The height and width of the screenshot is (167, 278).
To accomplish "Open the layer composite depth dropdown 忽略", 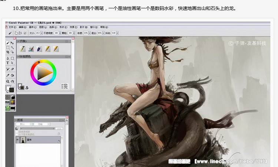I will pyautogui.click(x=42, y=124).
